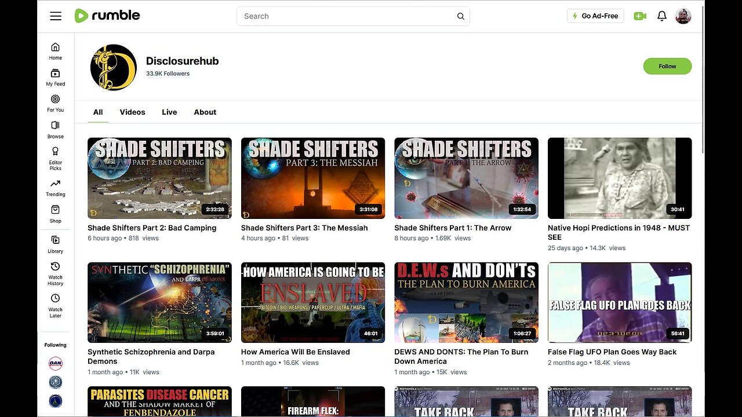Screen dimensions: 742x417
Task: Open Watch History in the sidebar
Action: coord(56,274)
